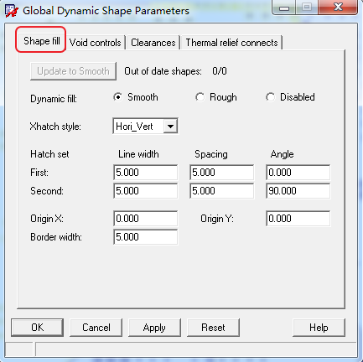Open the Xhatch style dropdown arrow

point(170,127)
